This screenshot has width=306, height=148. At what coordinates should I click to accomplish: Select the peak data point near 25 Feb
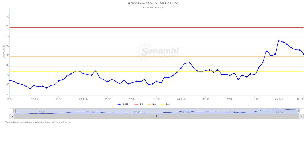pos(279,41)
